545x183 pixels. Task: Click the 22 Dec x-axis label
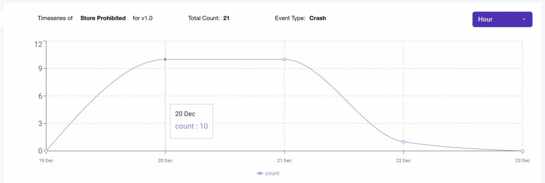pyautogui.click(x=403, y=160)
